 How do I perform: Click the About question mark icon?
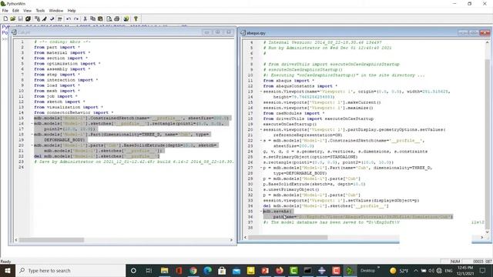coord(136,18)
